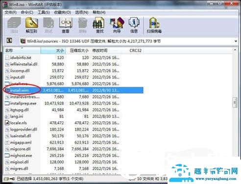Click the 623,913 size of migapp.xml
Screen dimensions: 241x184
tap(57, 142)
